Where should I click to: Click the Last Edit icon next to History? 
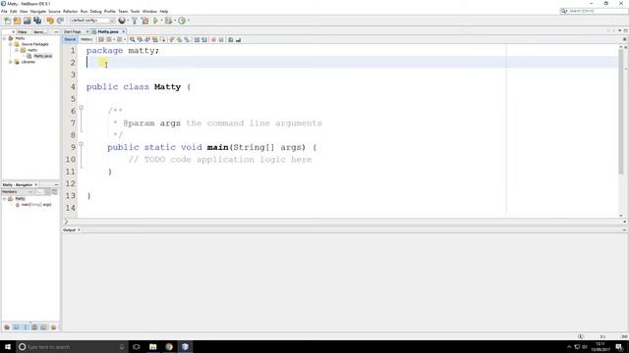click(x=101, y=39)
